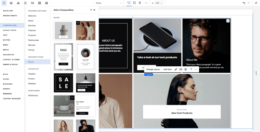
Task: Pick the About Me circular portrait thumbnail
Action: click(x=85, y=57)
